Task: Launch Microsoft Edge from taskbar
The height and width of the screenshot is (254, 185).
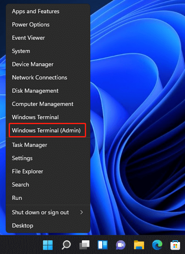Action: tap(157, 245)
